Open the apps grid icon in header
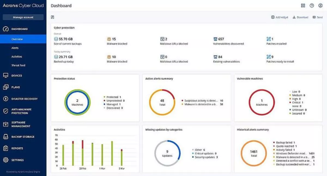 pos(303,5)
